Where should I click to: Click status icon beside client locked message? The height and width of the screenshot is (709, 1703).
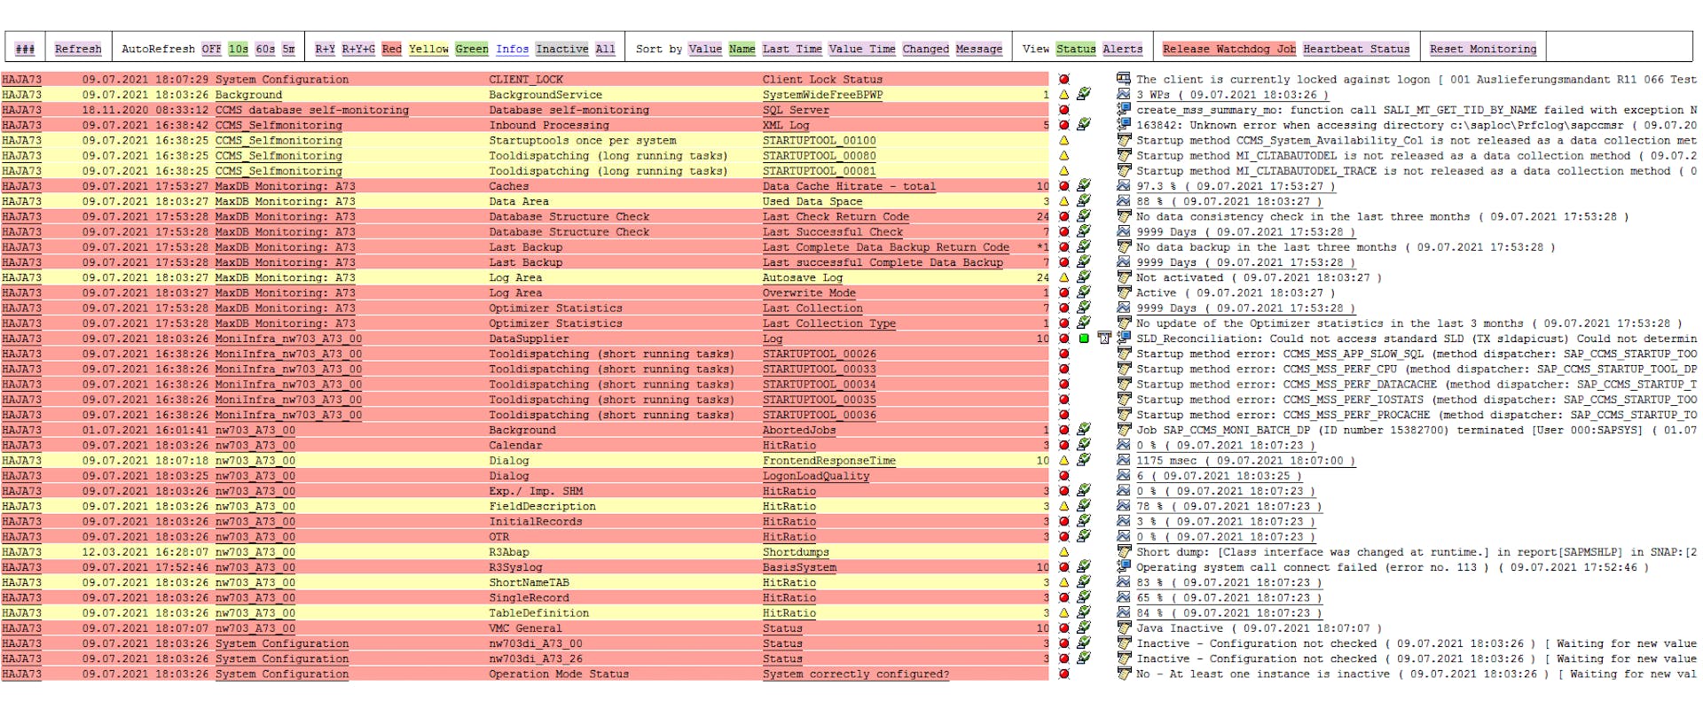point(1124,80)
